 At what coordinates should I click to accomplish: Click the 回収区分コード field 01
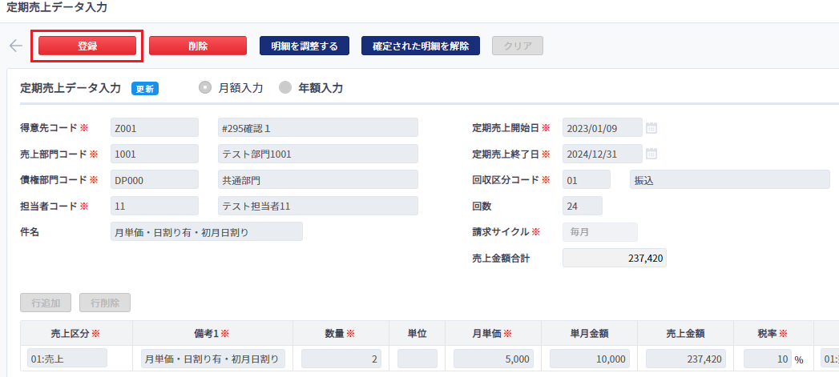tap(586, 179)
